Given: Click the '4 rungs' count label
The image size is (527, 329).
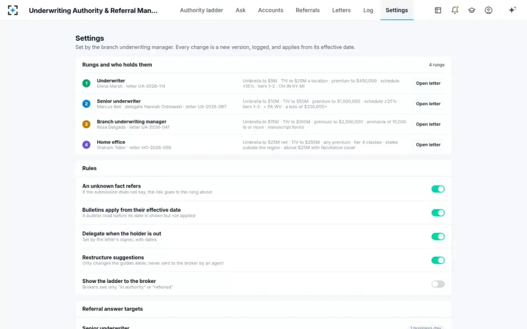Looking at the screenshot, I should point(437,65).
